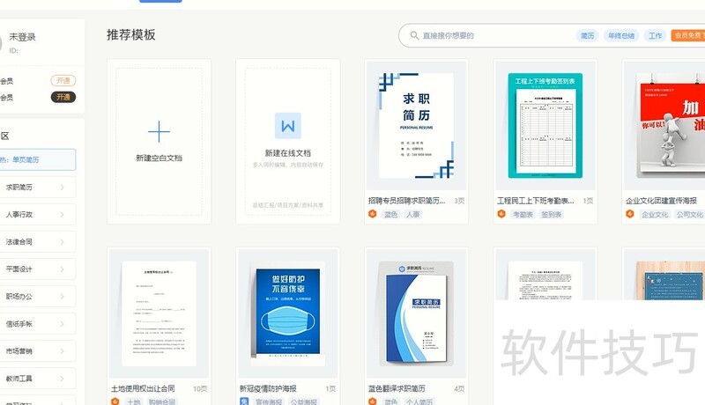
Task: Open the 工程上下班考勤签到表 template thumbnail
Action: [545, 126]
